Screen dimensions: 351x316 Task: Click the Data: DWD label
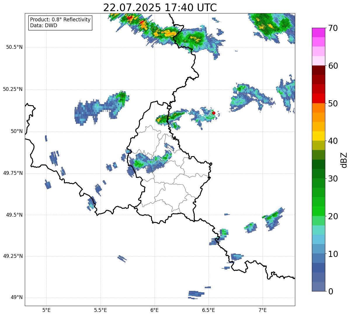pyautogui.click(x=44, y=25)
